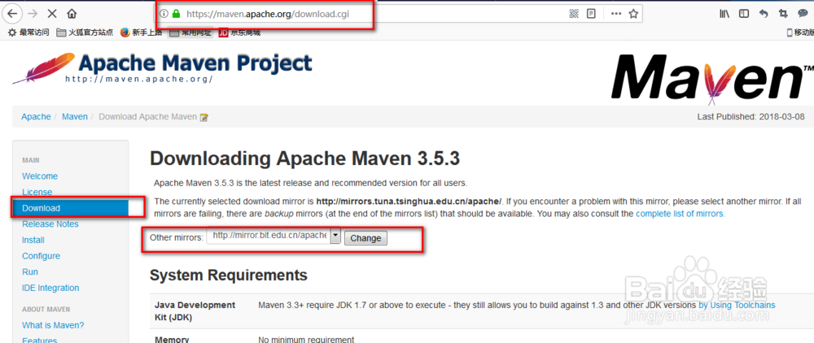Click the Change mirror button

click(365, 238)
